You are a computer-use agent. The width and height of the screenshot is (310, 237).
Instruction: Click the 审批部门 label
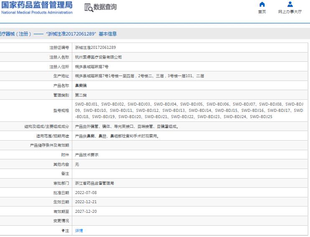coord(61,183)
